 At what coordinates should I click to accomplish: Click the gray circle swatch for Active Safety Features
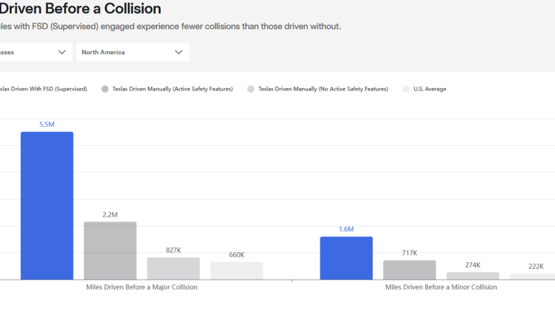pyautogui.click(x=105, y=89)
